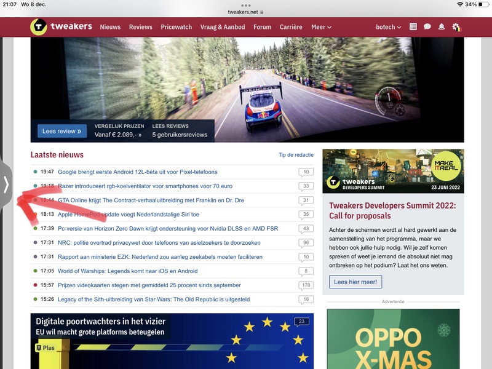Screen dimensions: 492x369
Task: Read Legacy of the Sith-uitbreiding article
Action: coord(154,299)
